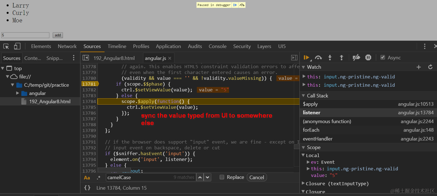Step over next function call
The width and height of the screenshot is (437, 196).
coord(318,57)
